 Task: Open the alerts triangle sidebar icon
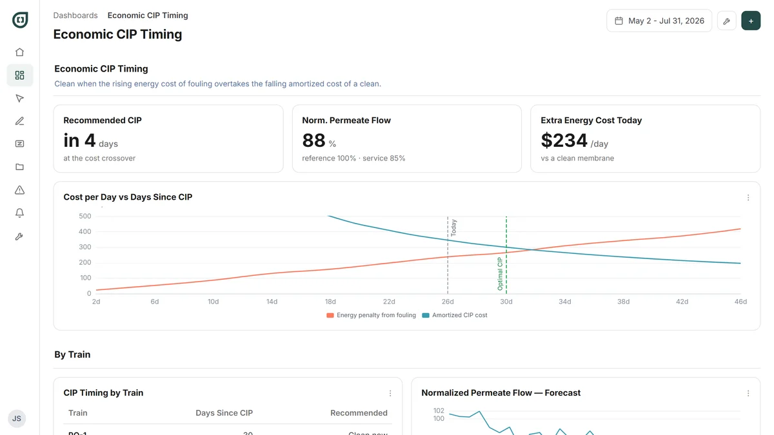click(x=19, y=190)
